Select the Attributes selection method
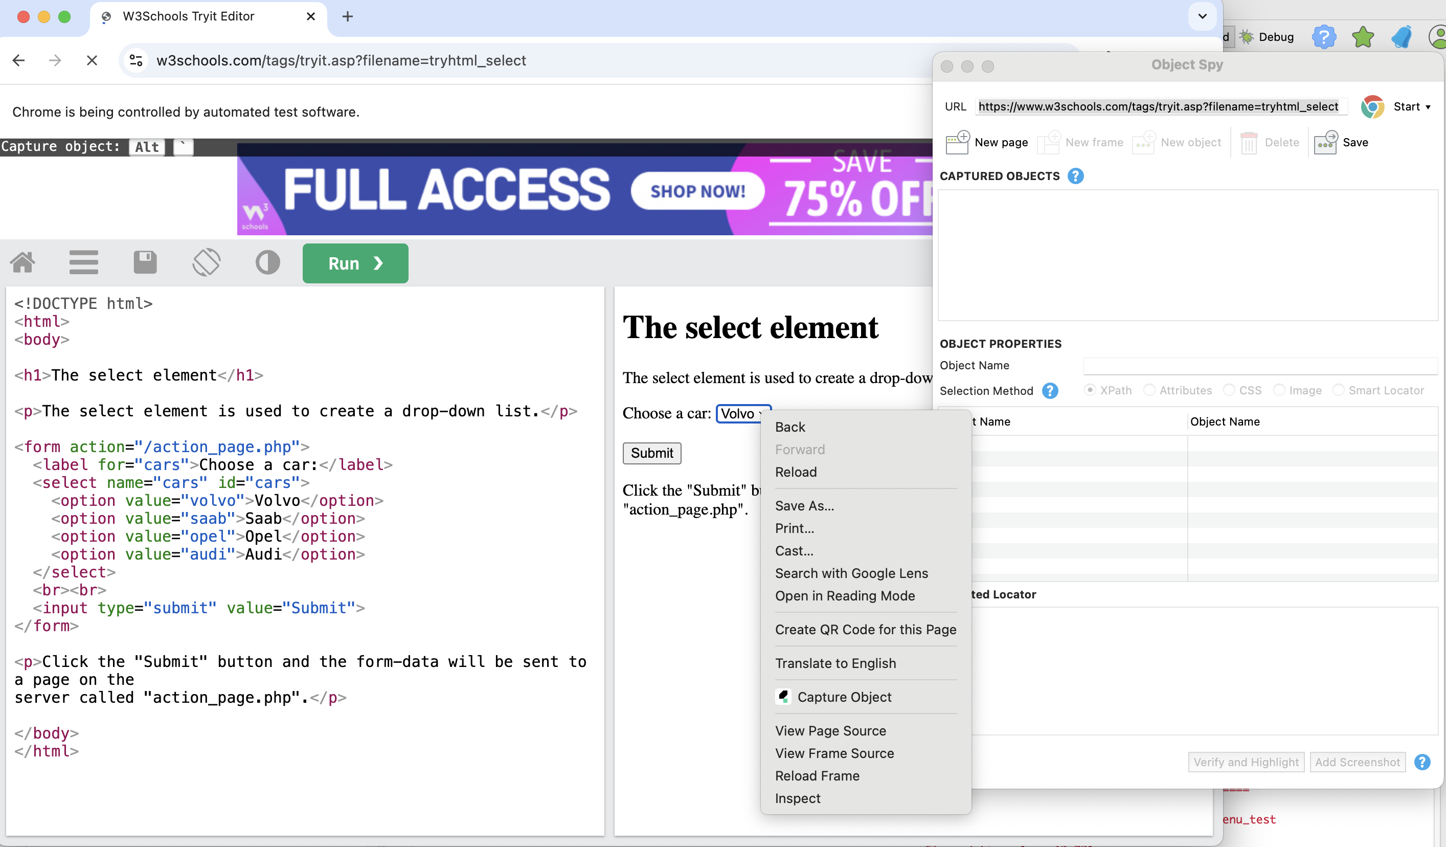The width and height of the screenshot is (1446, 847). tap(1150, 390)
